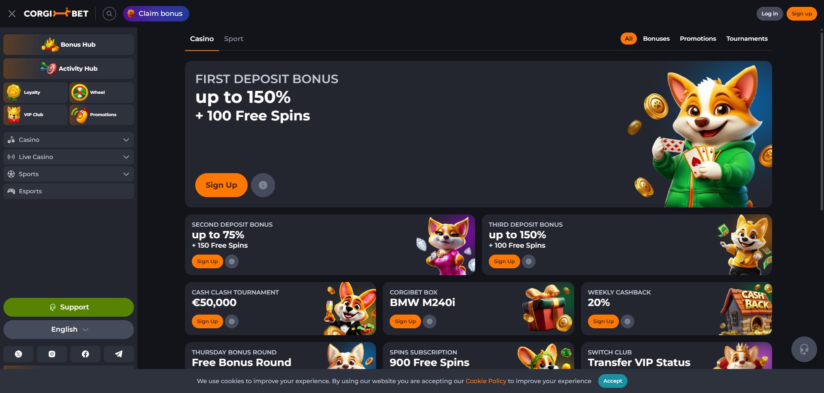The height and width of the screenshot is (393, 824).
Task: Open the Facebook social link
Action: tap(85, 354)
